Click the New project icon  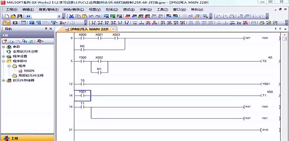tap(7, 16)
